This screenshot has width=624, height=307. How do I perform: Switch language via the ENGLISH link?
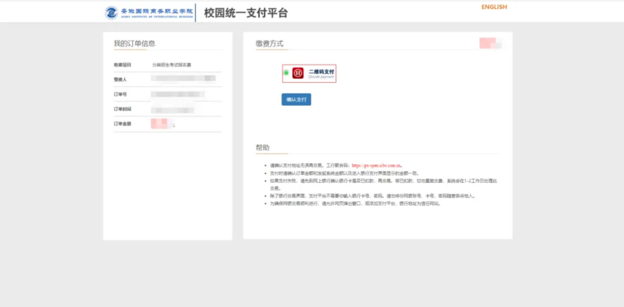coord(494,7)
